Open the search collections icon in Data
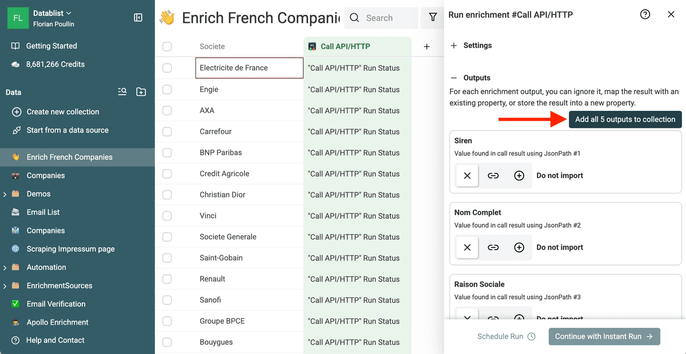The width and height of the screenshot is (686, 354). click(122, 91)
